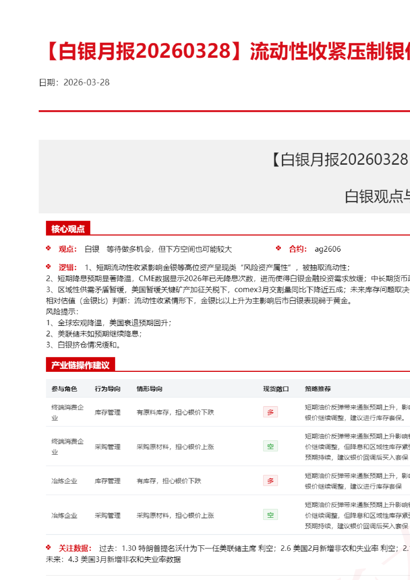Click the ag2606 contract code

coord(328,249)
